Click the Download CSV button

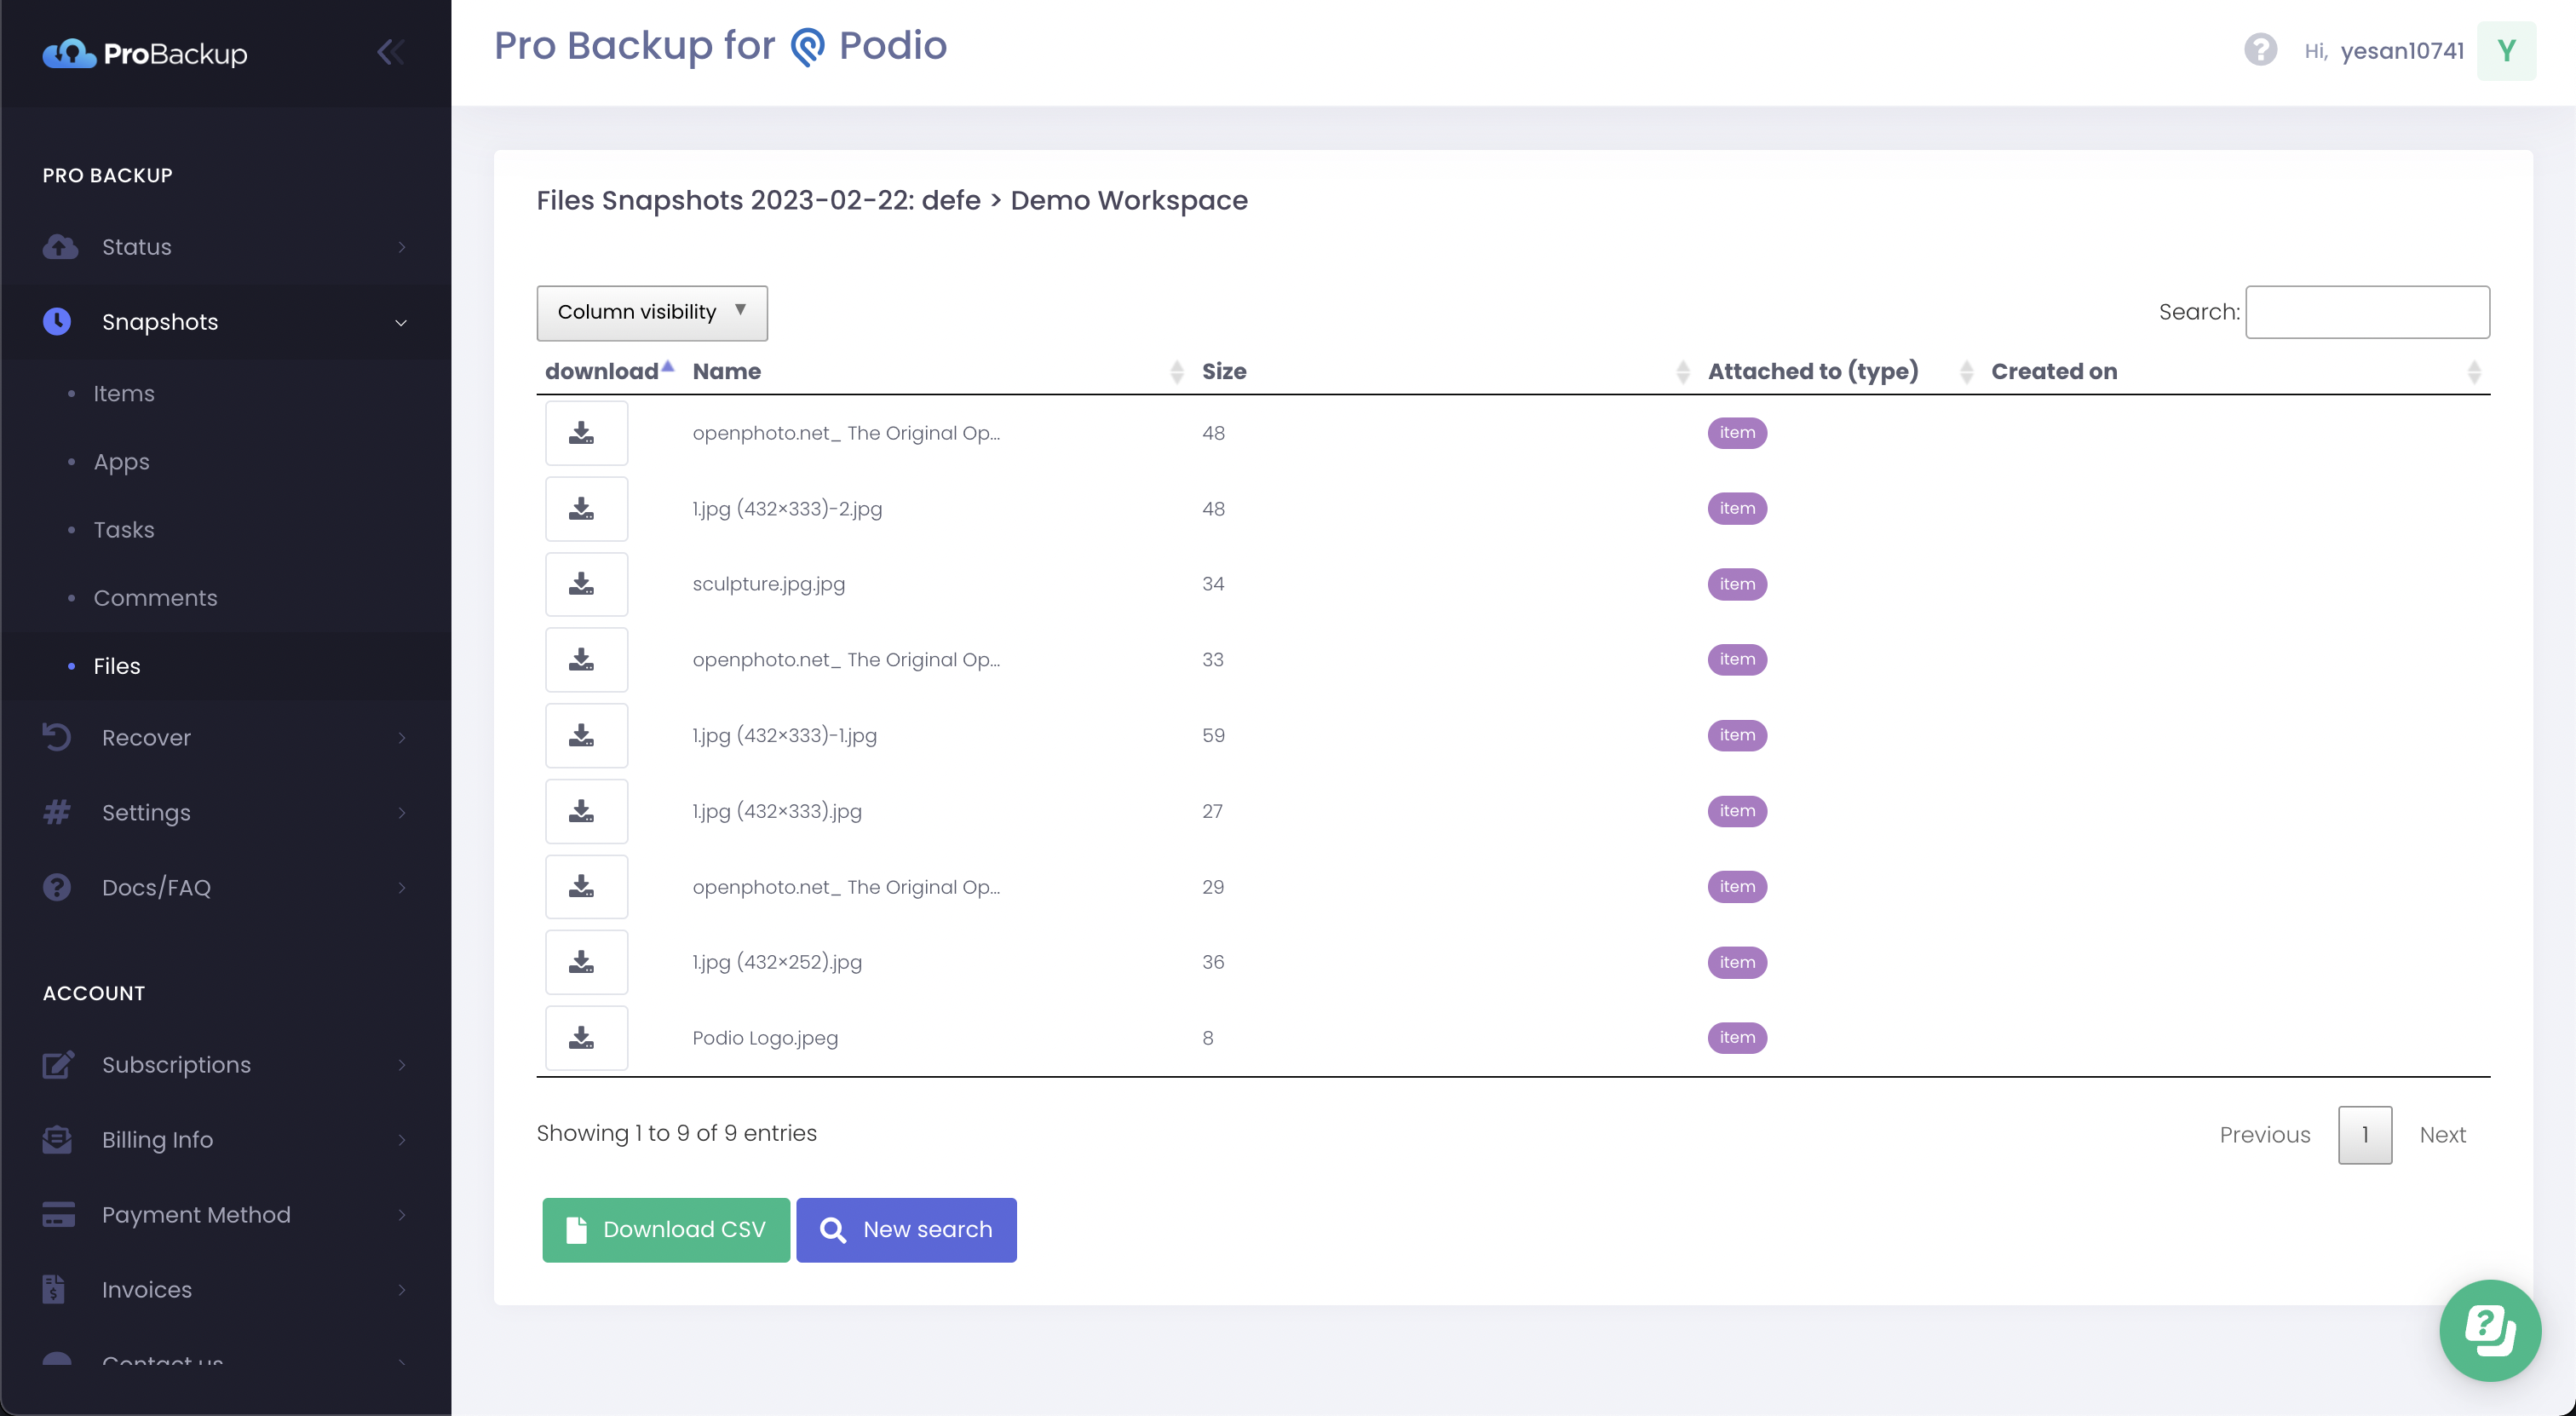[x=666, y=1230]
